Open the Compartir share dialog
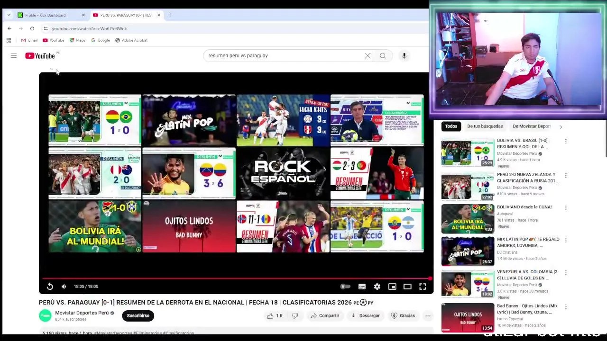 pos(325,316)
